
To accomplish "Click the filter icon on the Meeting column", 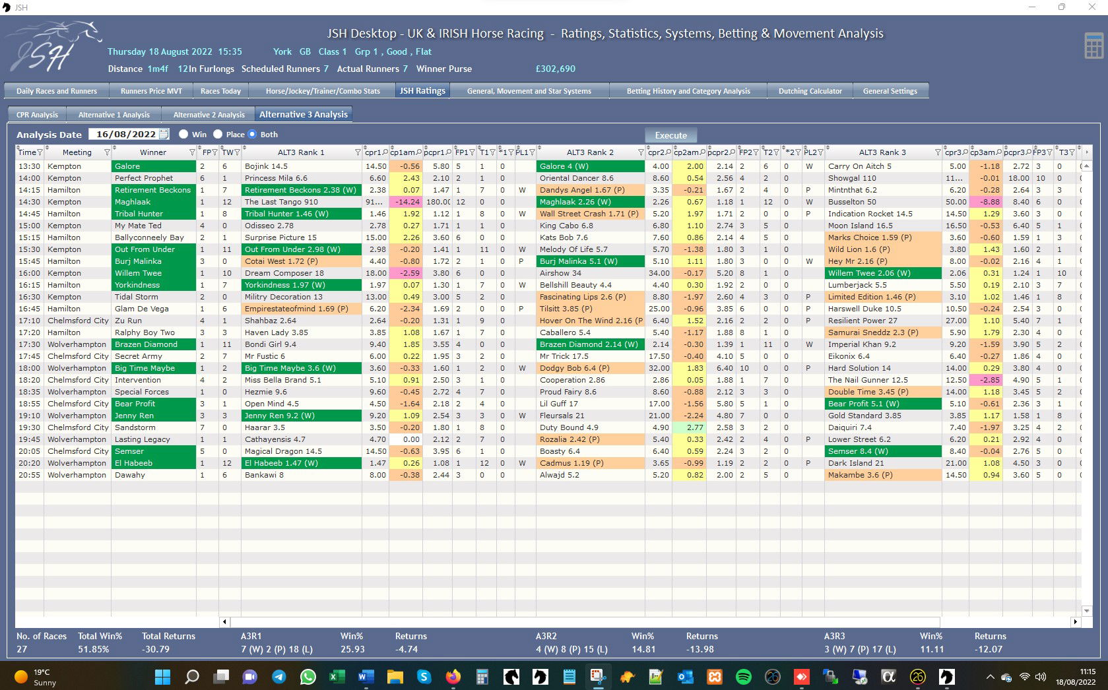I will coord(107,152).
